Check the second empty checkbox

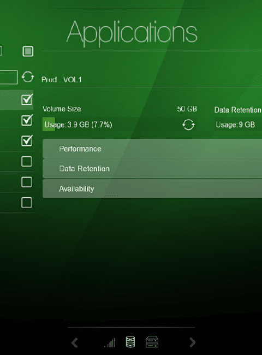[x=26, y=182]
